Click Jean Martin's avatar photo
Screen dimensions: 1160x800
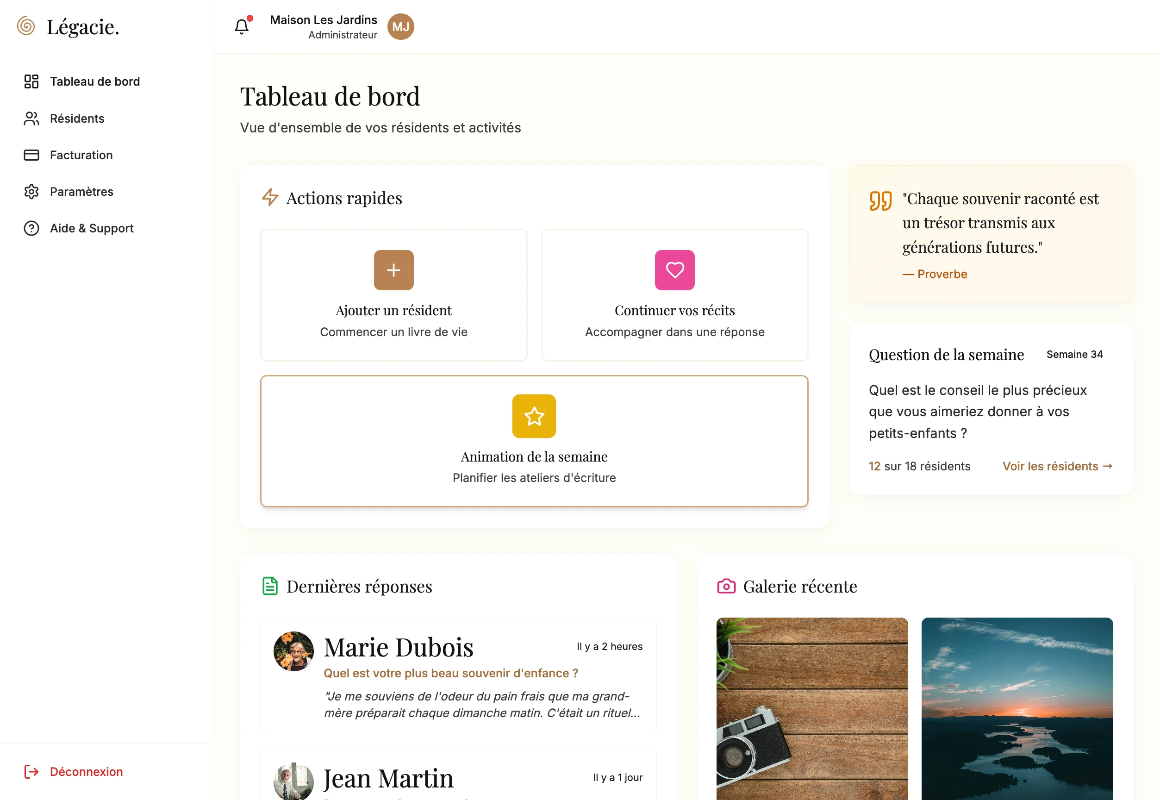(x=293, y=781)
